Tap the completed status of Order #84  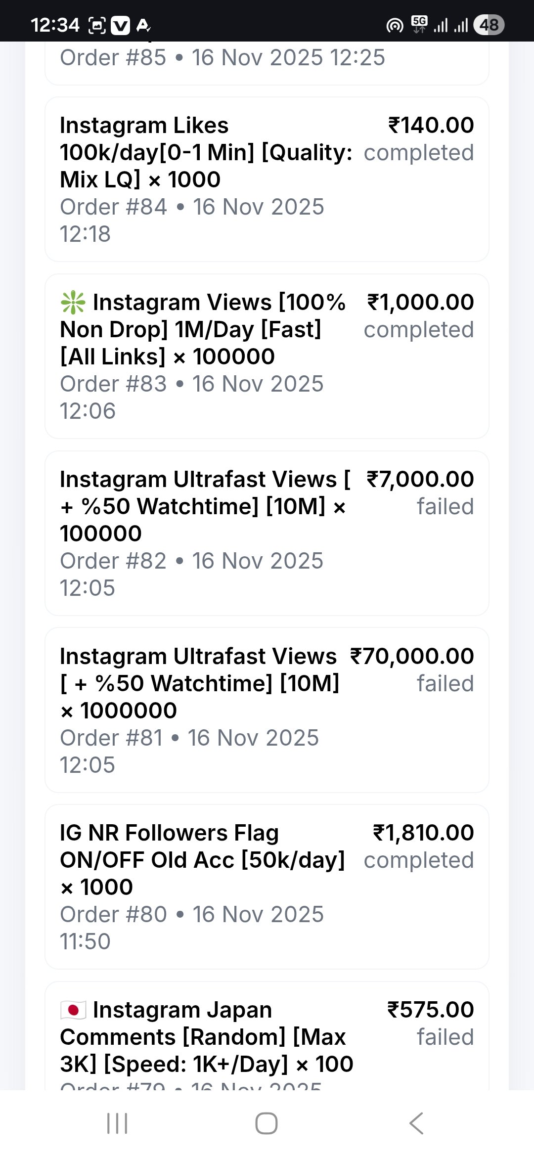pyautogui.click(x=419, y=153)
